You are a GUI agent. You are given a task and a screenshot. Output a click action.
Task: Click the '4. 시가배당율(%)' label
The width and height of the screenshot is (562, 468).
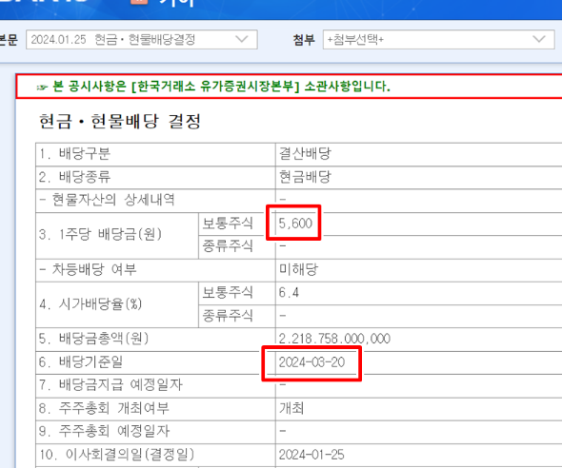[90, 304]
